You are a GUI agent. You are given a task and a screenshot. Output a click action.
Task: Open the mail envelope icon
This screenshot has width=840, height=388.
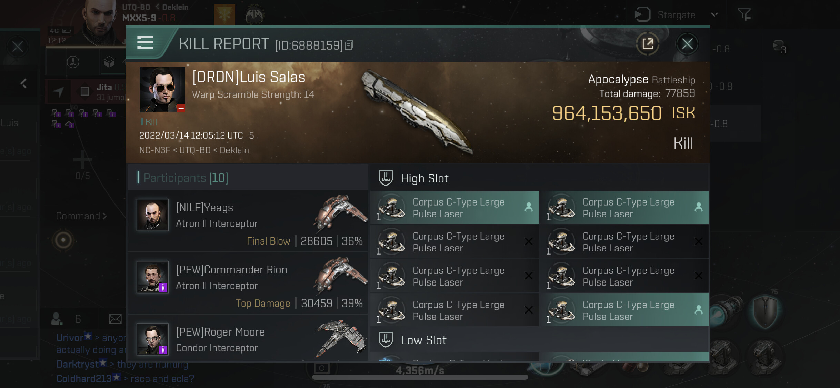[x=115, y=319]
